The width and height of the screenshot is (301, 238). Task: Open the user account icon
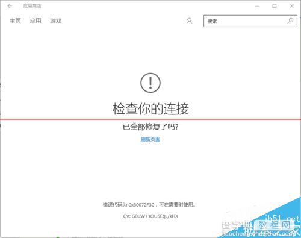pos(189,21)
